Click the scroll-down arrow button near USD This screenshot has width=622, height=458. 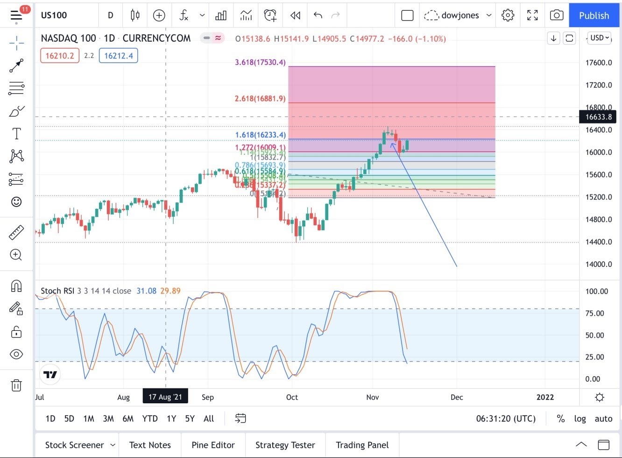click(x=554, y=38)
